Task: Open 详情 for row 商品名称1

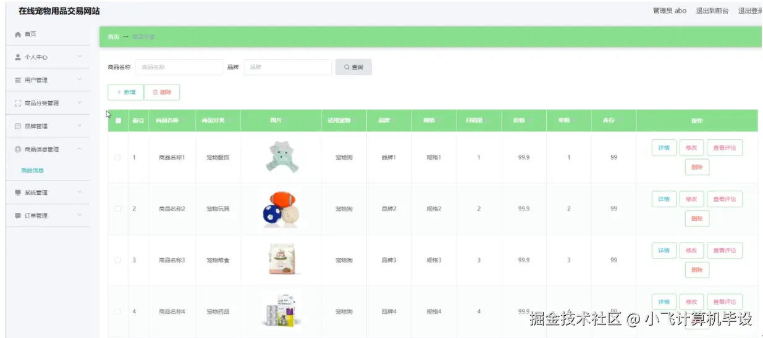Action: [x=664, y=148]
